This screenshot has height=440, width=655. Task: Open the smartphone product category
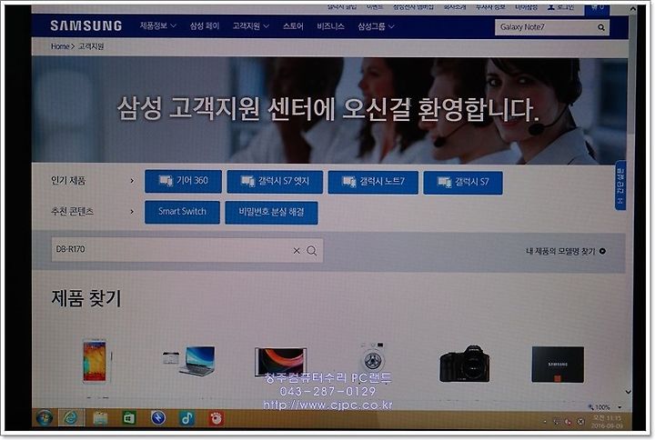pyautogui.click(x=96, y=361)
